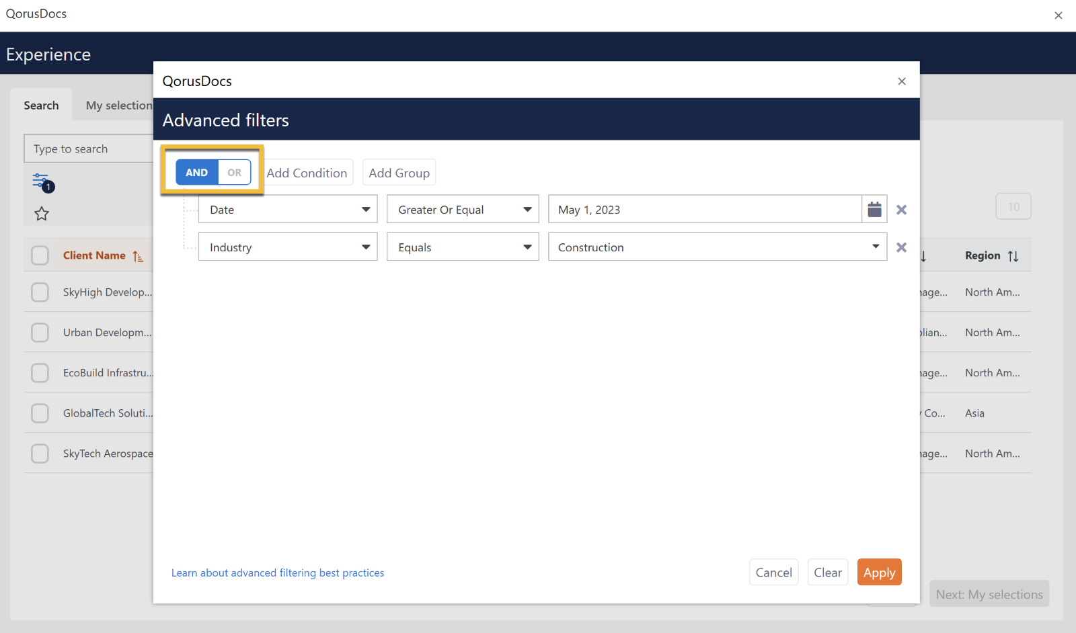Click the Asia region cell
Screen dimensions: 1076x633
(x=974, y=413)
